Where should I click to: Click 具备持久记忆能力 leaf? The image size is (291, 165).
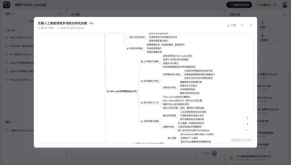[x=189, y=86]
